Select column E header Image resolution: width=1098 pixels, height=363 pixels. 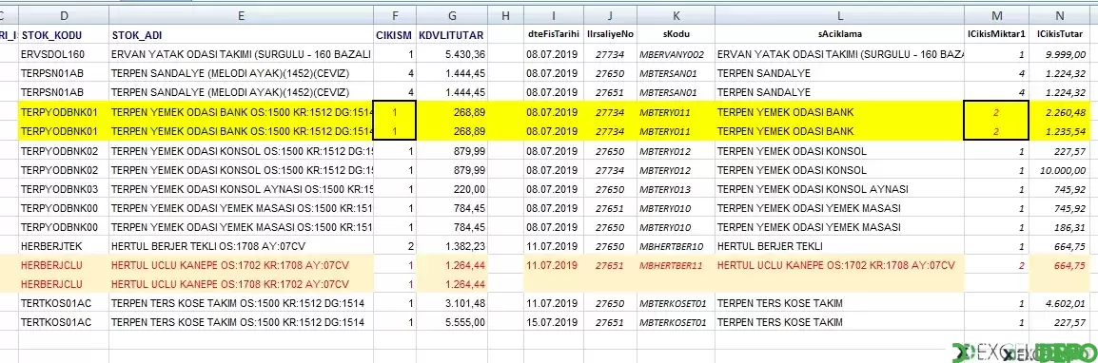click(241, 15)
